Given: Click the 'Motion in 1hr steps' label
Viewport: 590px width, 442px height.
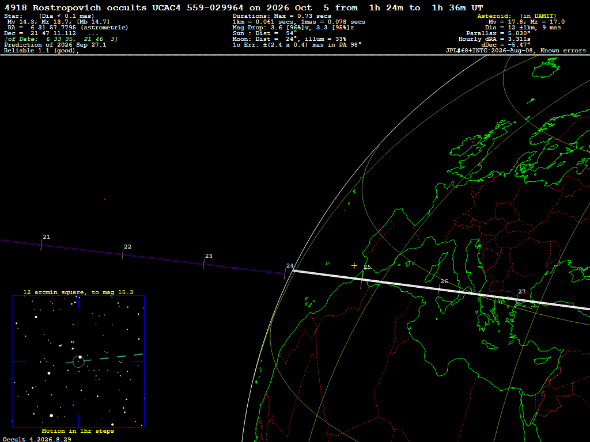Looking at the screenshot, I should click(78, 430).
